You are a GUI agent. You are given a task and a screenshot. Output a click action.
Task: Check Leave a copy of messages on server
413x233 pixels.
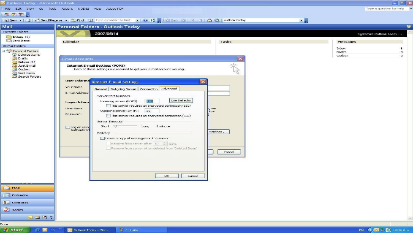coord(102,138)
